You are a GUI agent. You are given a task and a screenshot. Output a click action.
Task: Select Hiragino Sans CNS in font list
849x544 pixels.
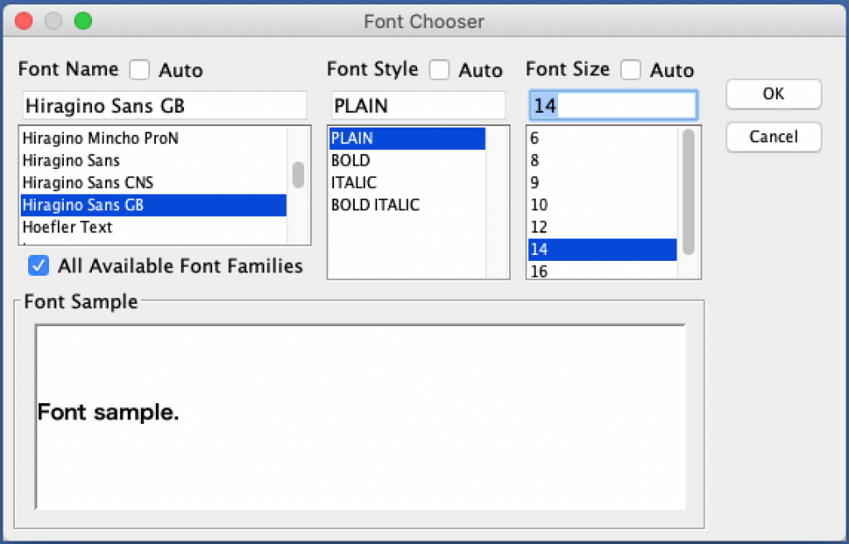coord(87,182)
